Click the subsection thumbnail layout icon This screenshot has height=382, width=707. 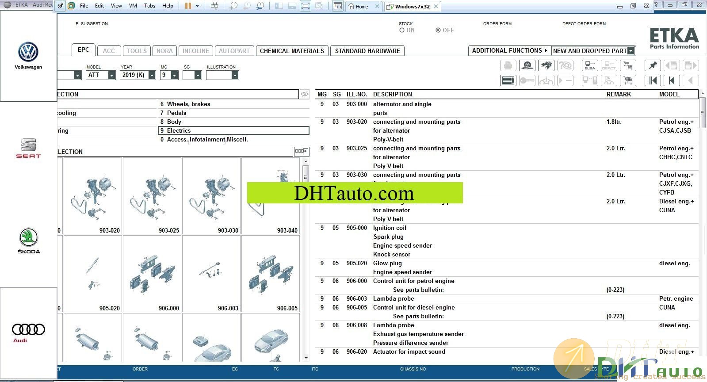302,151
